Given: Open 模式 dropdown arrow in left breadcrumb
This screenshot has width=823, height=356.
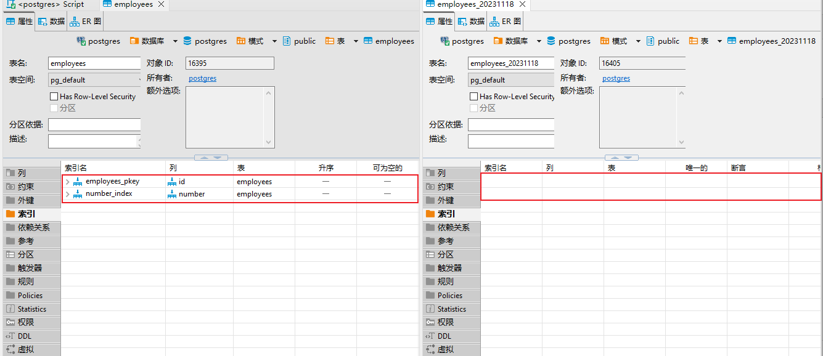Looking at the screenshot, I should click(x=274, y=41).
